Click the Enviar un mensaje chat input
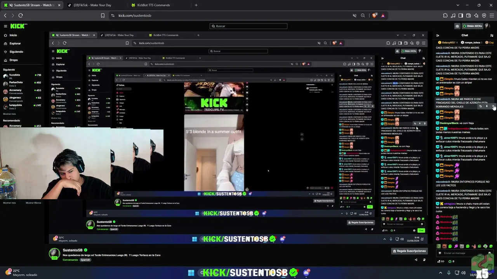This screenshot has height=279, width=497. [x=464, y=253]
